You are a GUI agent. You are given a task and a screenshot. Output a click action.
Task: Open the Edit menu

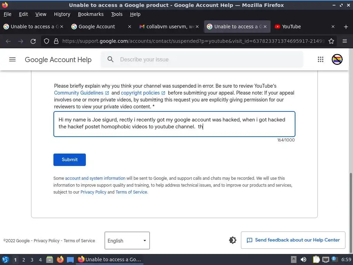[x=23, y=14]
